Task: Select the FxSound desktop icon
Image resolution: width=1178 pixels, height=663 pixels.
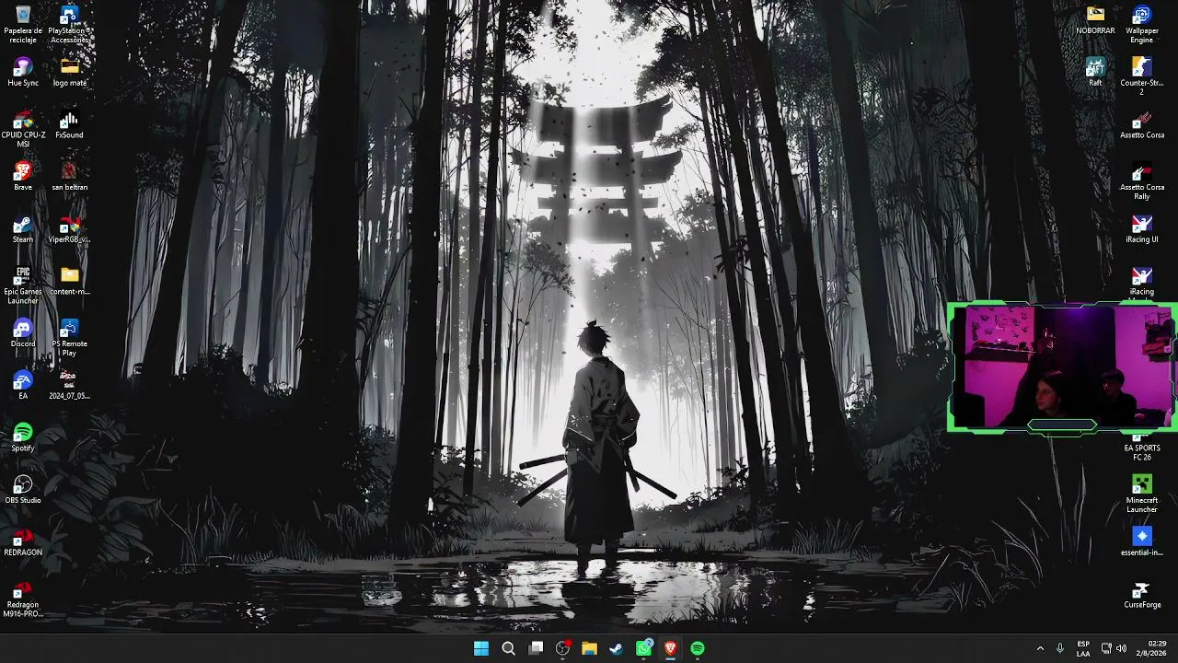Action: click(69, 125)
